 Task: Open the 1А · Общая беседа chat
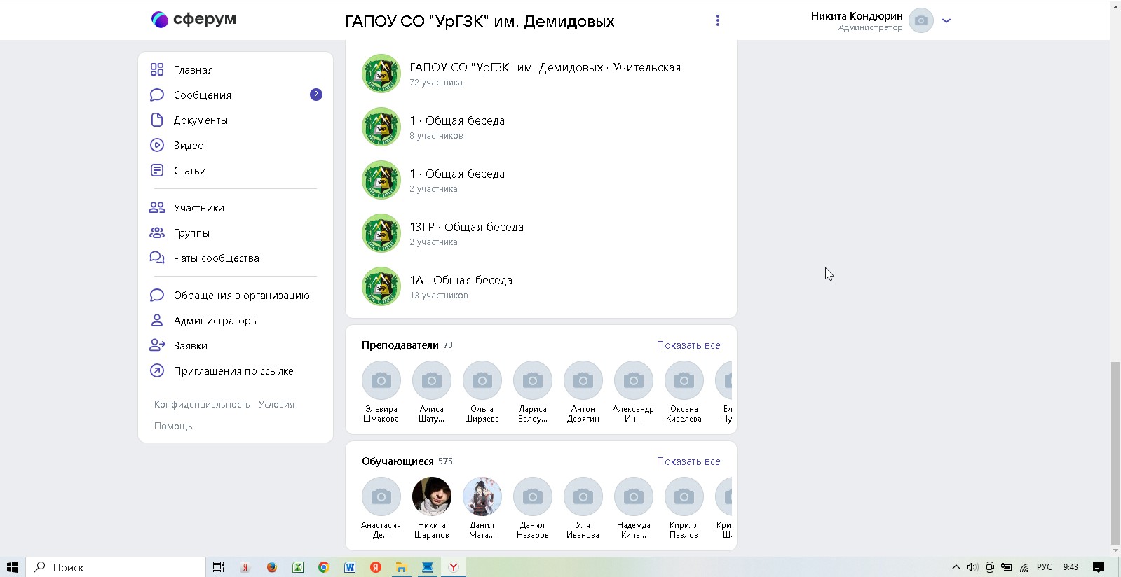pyautogui.click(x=541, y=286)
